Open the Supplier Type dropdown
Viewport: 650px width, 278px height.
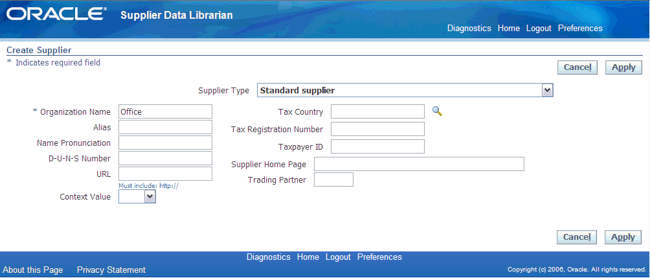point(405,91)
